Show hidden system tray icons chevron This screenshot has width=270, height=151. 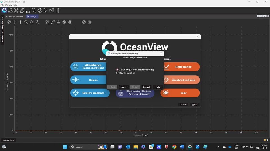[219, 147]
